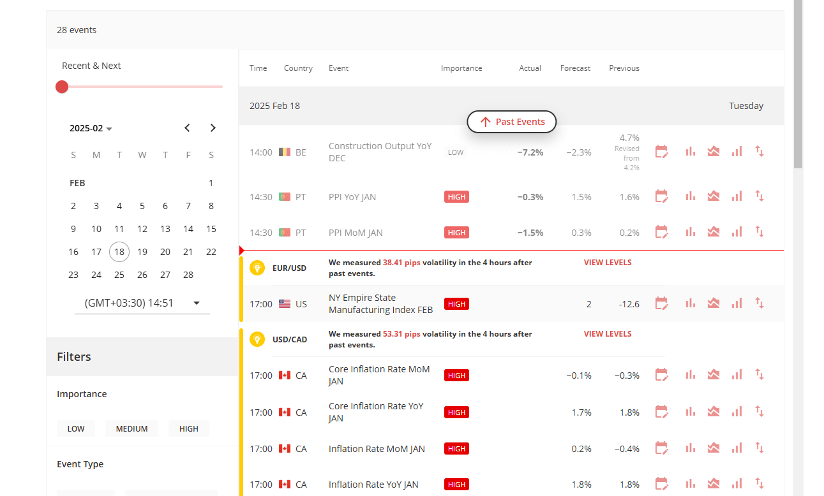Select February 18 in the calendar

pos(119,252)
